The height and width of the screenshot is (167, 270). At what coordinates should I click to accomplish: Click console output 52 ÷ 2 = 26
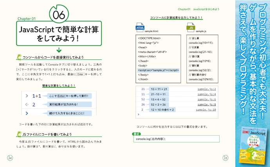coord(159,104)
